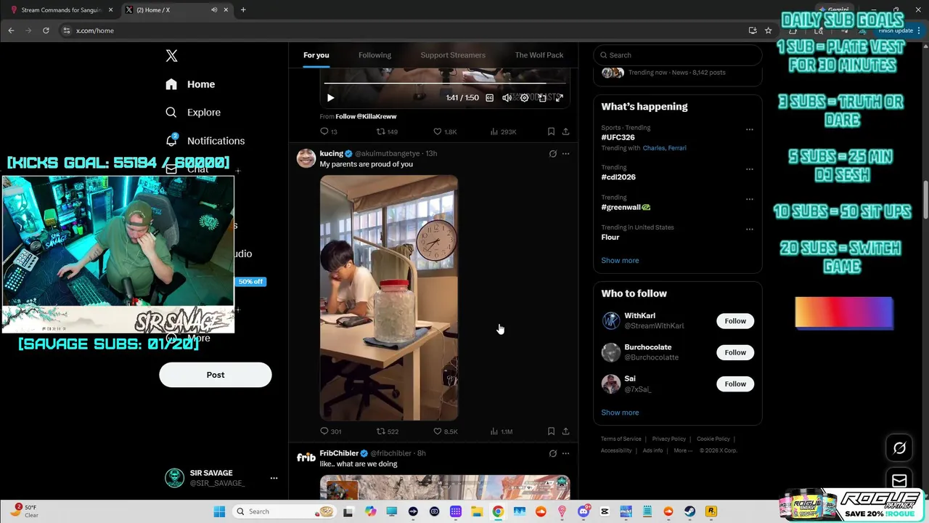Open more options for Flour trend
Screen dimensions: 929x523
749,230
